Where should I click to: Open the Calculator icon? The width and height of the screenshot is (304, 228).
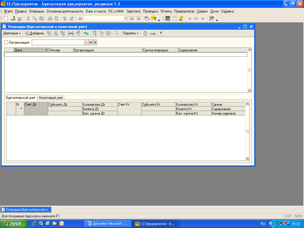coord(168,19)
